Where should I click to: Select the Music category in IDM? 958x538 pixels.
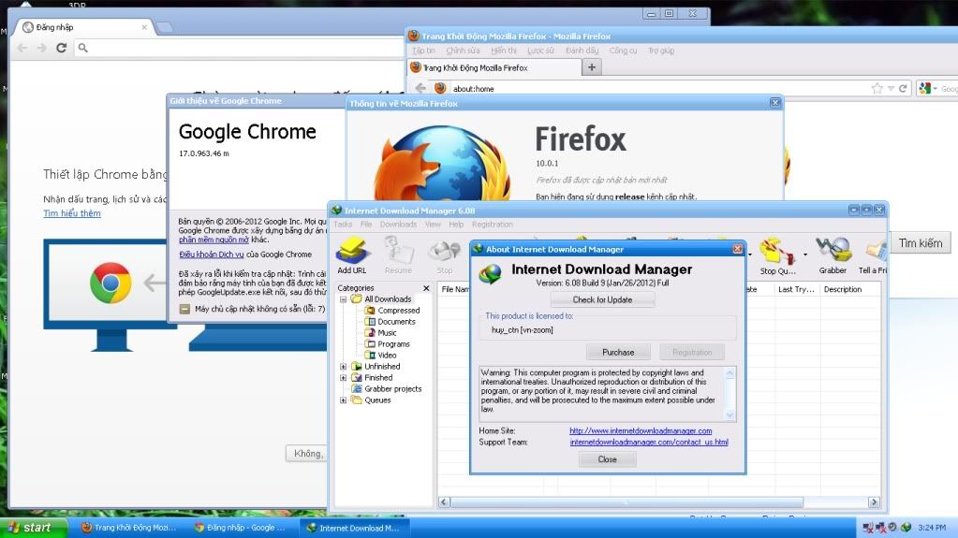pyautogui.click(x=380, y=333)
